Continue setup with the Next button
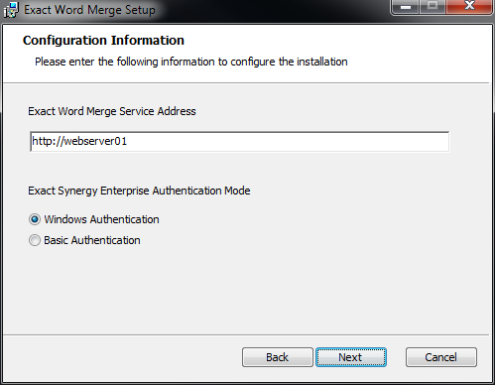495x385 pixels. (x=351, y=357)
